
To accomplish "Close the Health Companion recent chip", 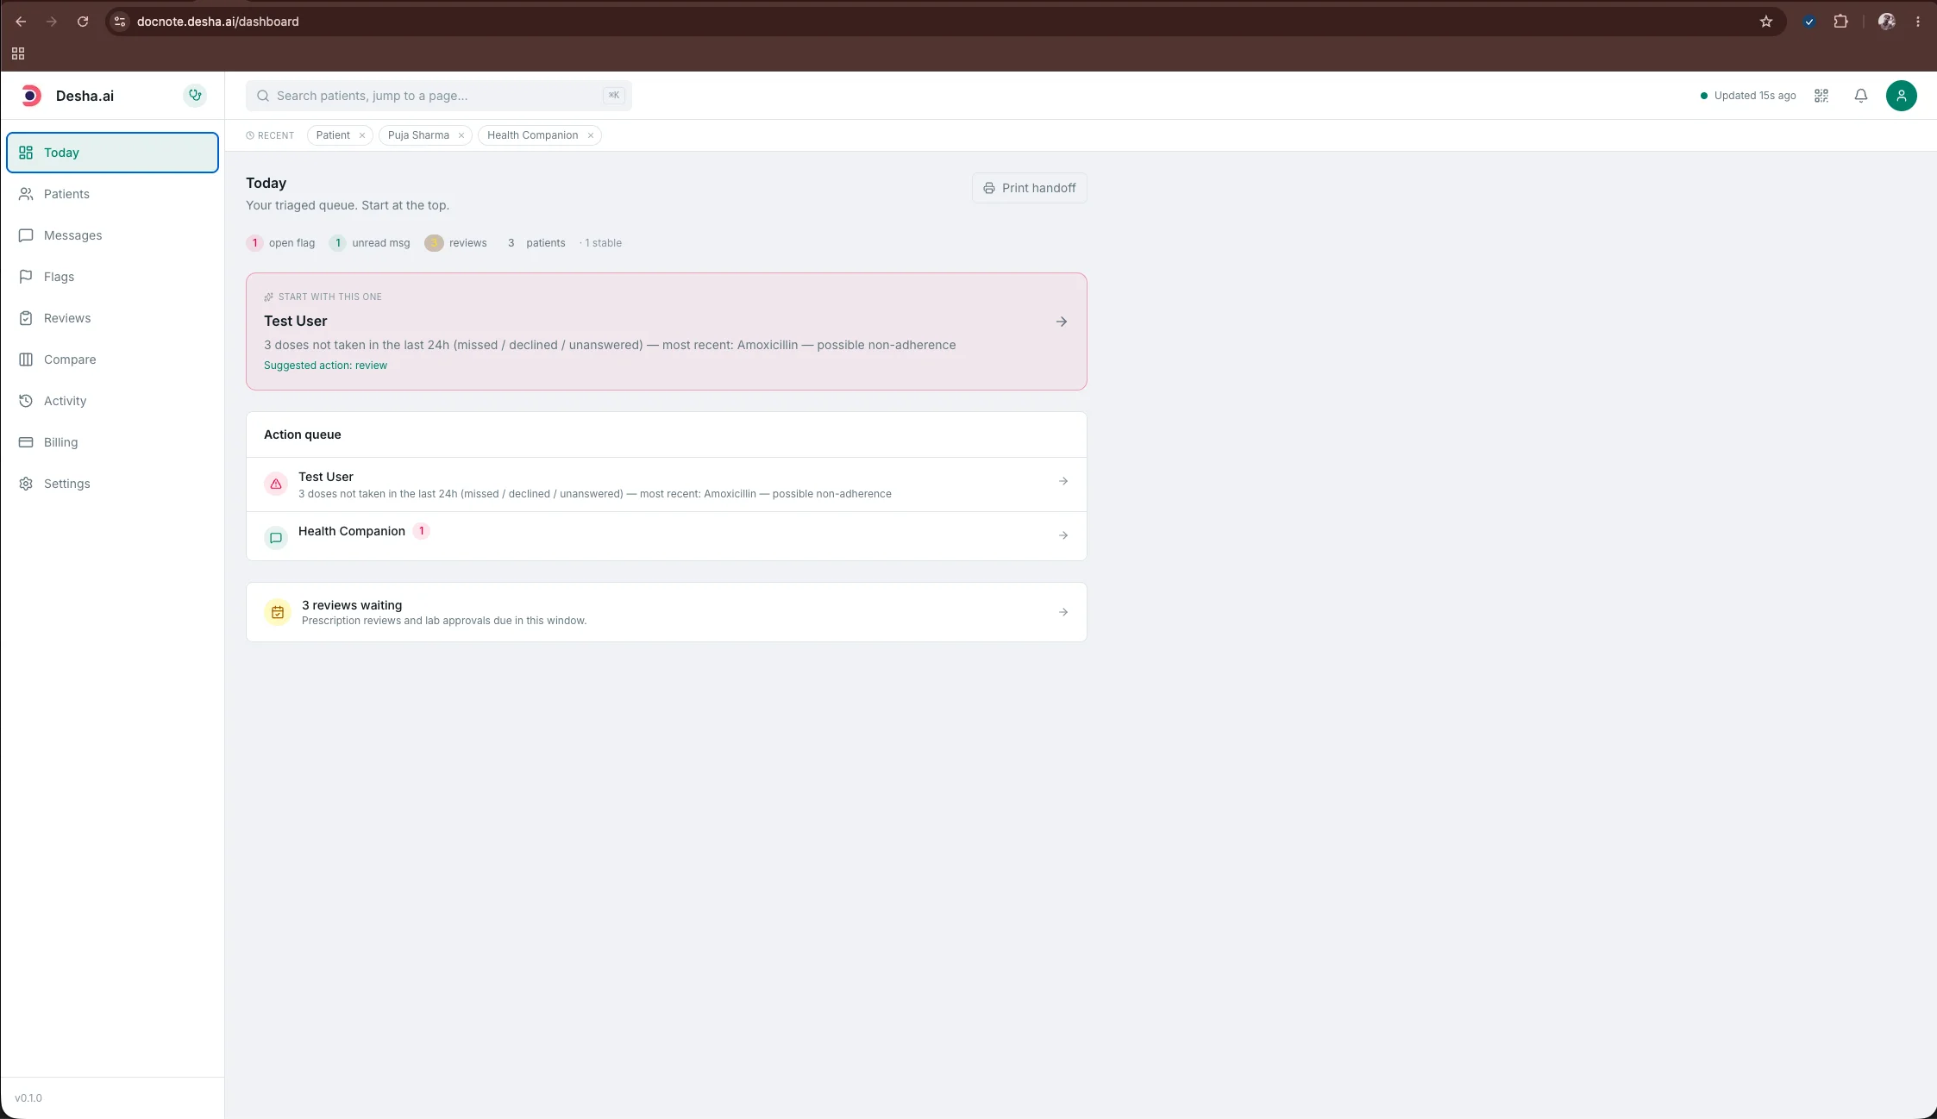I will point(591,135).
